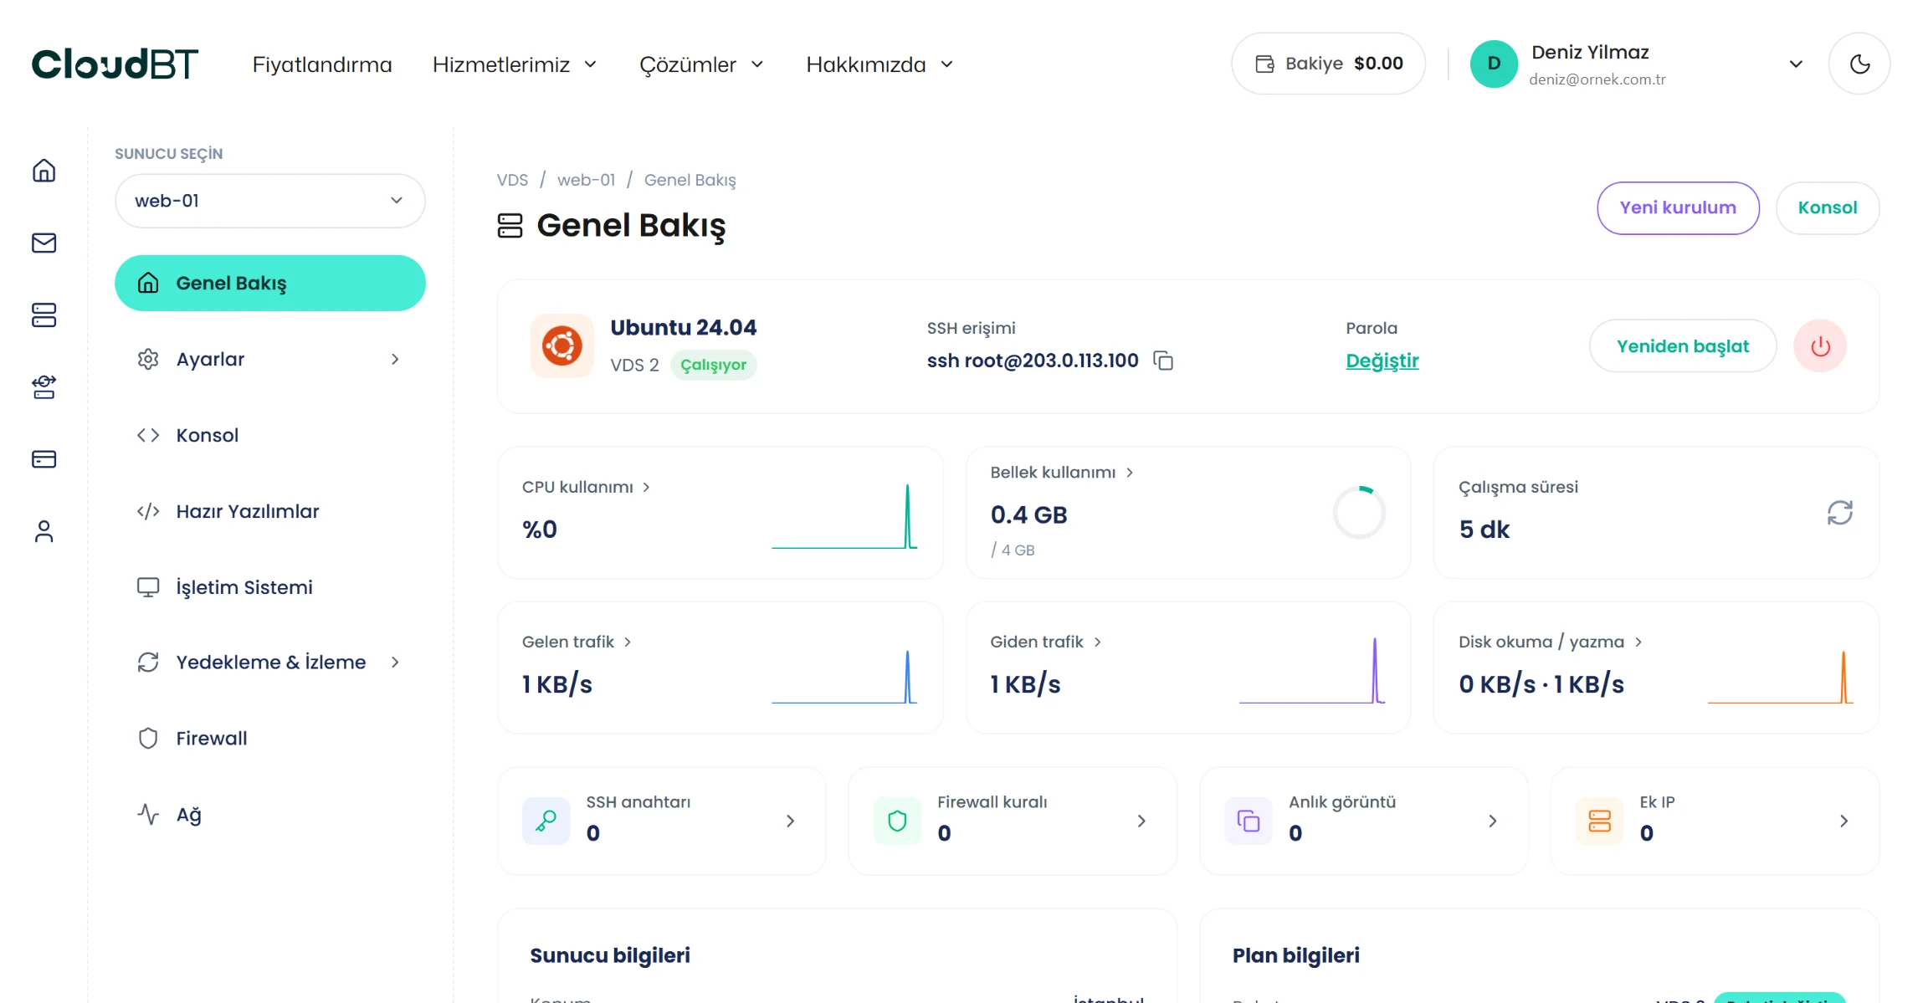
Task: Copy the SSH command with the copy icon
Action: (1163, 361)
